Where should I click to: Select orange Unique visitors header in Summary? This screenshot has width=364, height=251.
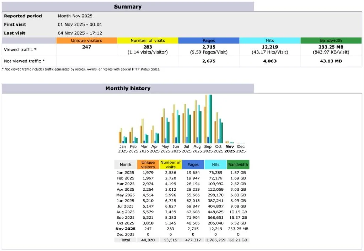(86, 40)
